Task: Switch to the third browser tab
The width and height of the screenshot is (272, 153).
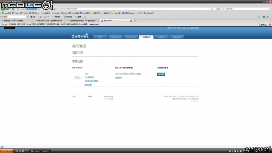Action: (83, 21)
